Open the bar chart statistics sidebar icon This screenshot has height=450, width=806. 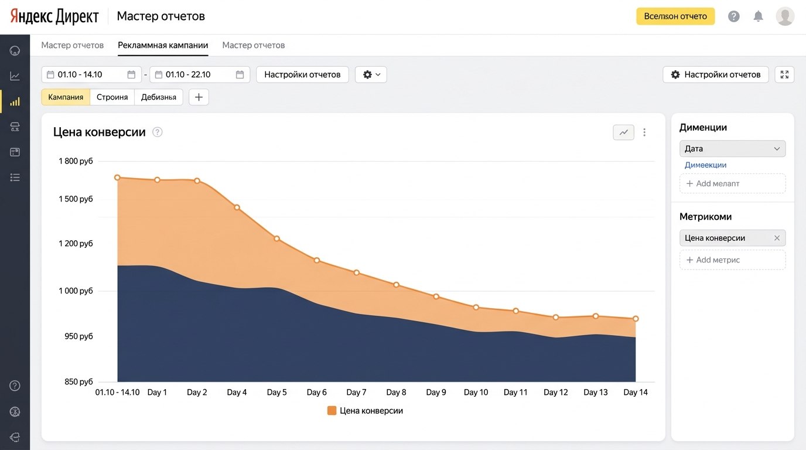15,101
